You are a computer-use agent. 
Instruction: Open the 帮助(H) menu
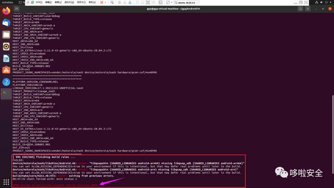click(x=92, y=2)
